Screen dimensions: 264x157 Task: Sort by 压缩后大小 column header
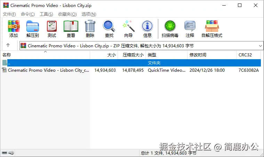click(132, 55)
